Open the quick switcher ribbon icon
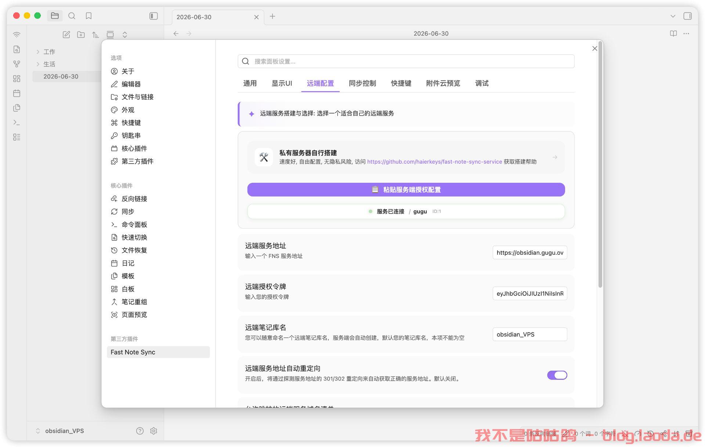Viewport: 705px width, 447px height. pos(17,49)
